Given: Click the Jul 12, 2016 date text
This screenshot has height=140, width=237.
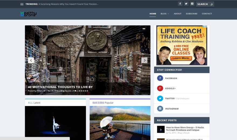Looking at the screenshot, I should coord(171,133).
